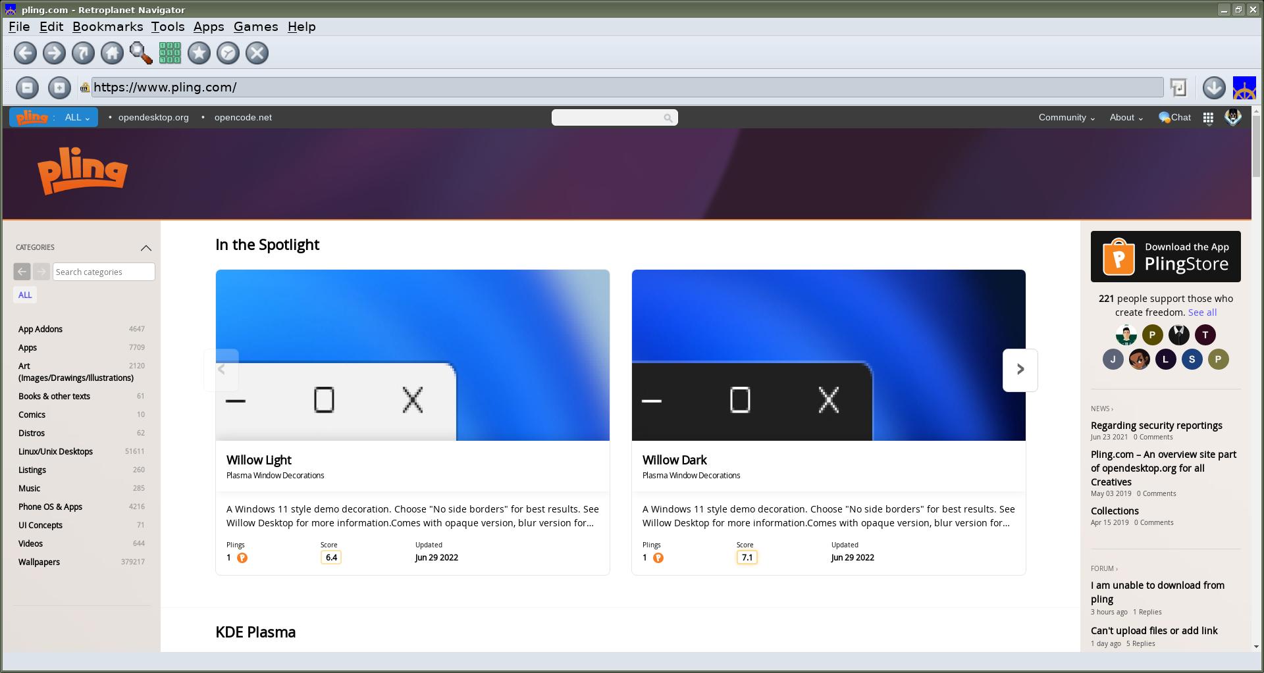Open the Tools menu
The height and width of the screenshot is (673, 1264).
click(x=168, y=27)
